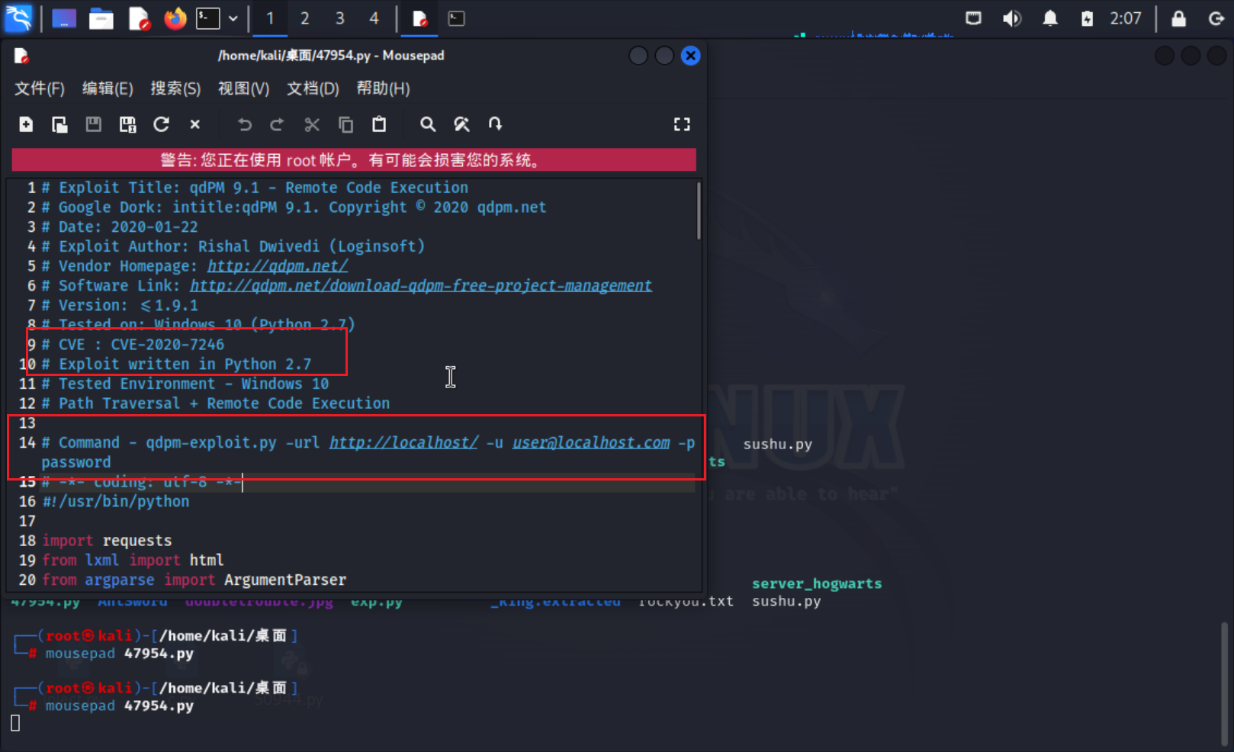
Task: Close the current document with the X toolbar icon
Action: [195, 124]
